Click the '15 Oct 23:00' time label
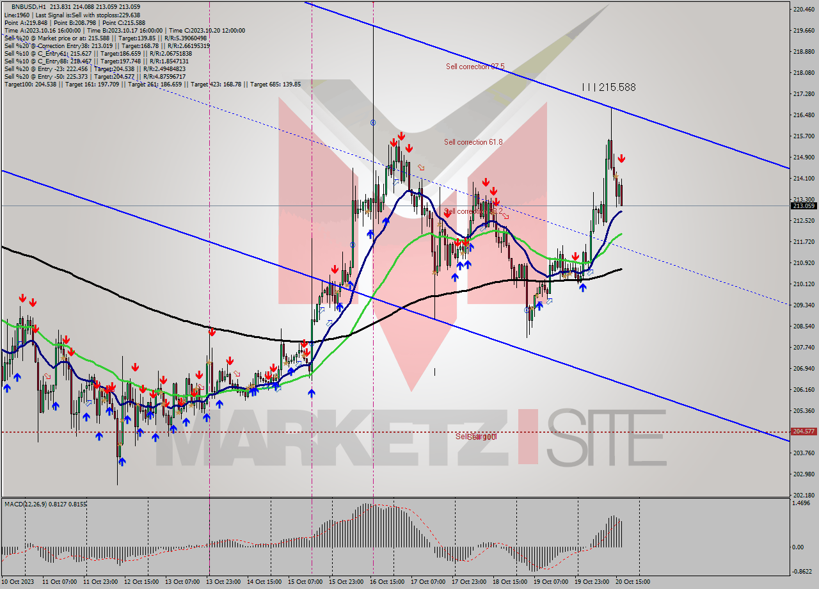 click(346, 583)
